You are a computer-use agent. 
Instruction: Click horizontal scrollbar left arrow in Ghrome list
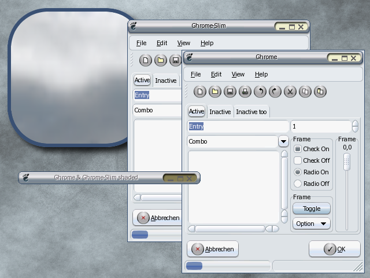click(191, 229)
